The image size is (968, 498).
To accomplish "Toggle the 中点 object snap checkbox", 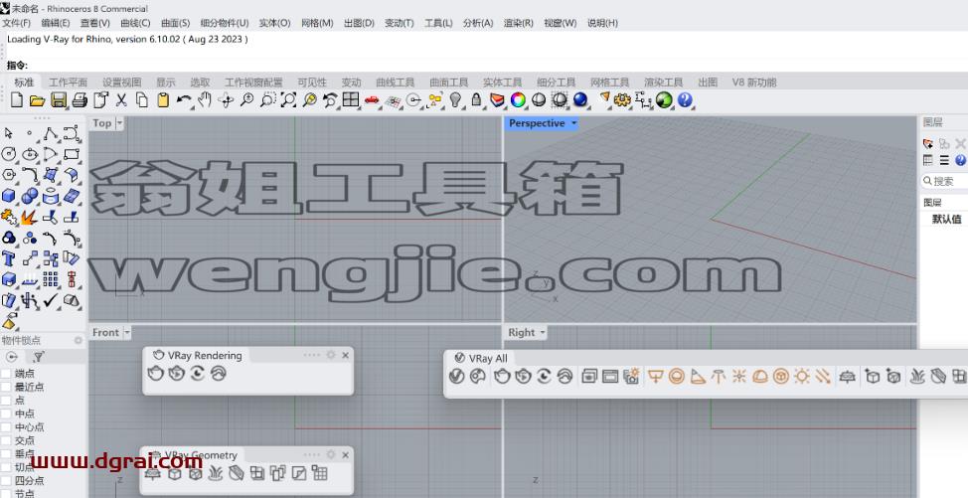I will [x=6, y=414].
